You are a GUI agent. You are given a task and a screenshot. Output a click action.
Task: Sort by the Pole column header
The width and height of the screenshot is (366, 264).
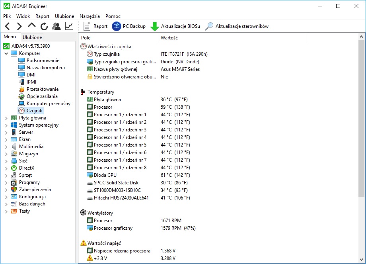tap(119, 37)
